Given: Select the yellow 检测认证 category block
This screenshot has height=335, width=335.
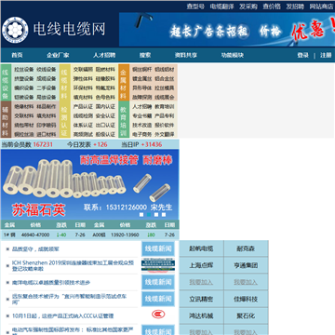Looking at the screenshot, I should (x=64, y=119).
